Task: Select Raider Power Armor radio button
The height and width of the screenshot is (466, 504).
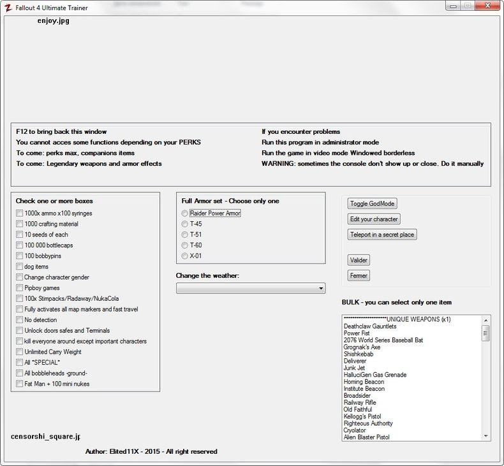Action: point(184,214)
